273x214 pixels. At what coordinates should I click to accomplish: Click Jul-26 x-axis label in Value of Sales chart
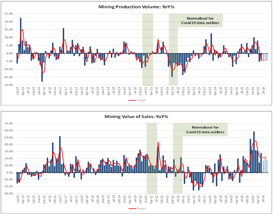pyautogui.click(x=263, y=199)
